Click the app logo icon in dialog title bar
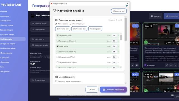This screenshot has width=179, height=101. (x=51, y=4)
